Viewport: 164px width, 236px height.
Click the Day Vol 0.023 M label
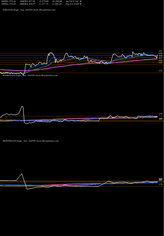tap(73, 4)
